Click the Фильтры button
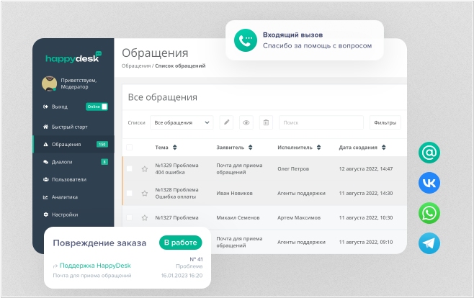Screen dimensions: 474x298 385,122
